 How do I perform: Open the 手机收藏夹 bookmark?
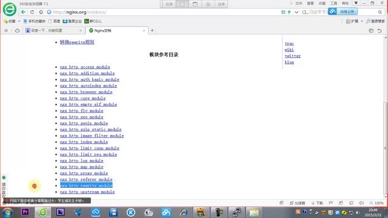pos(35,21)
